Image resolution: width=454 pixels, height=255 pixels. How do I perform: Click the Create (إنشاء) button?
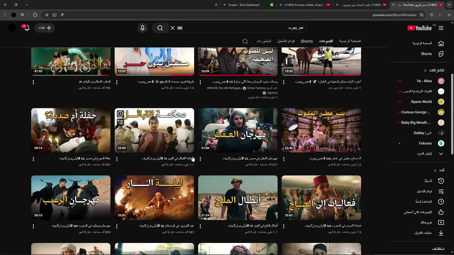45,28
